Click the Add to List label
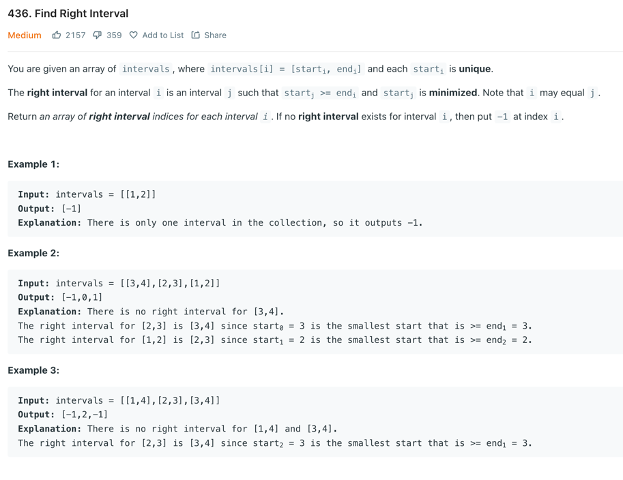Image resolution: width=623 pixels, height=480 pixels. pos(163,35)
